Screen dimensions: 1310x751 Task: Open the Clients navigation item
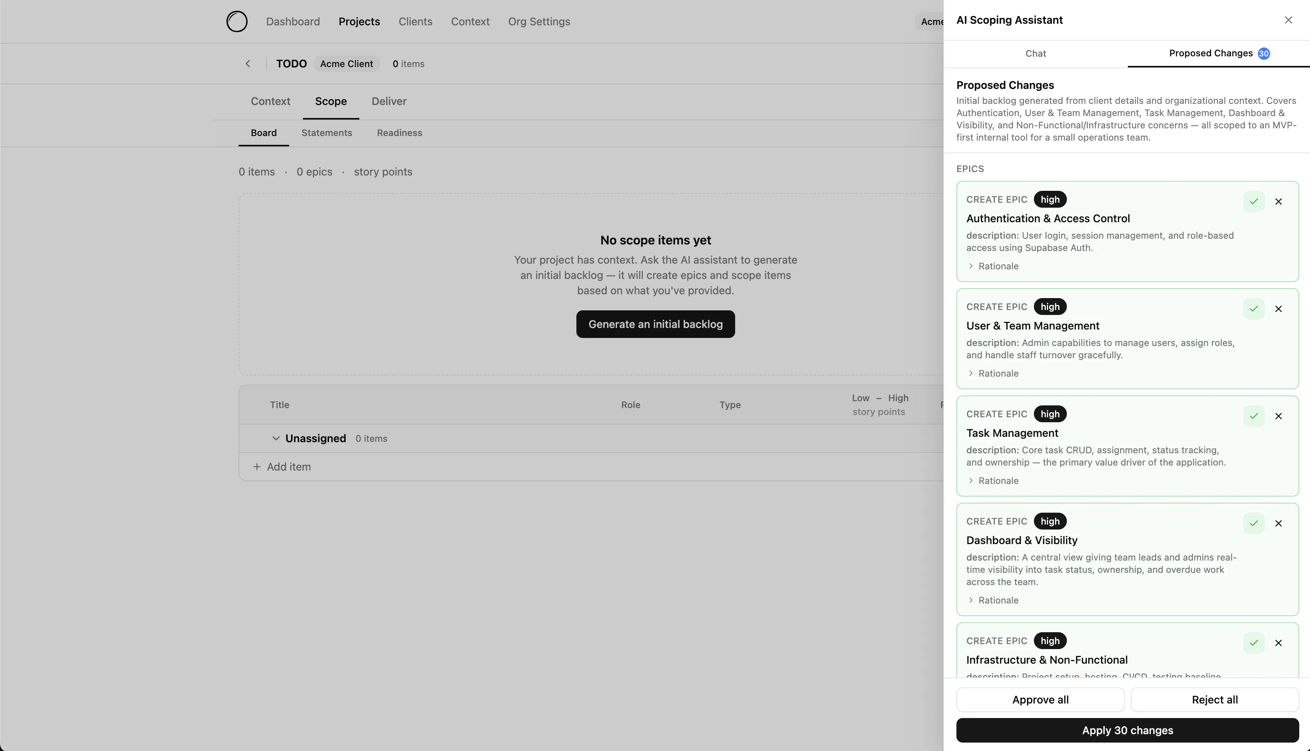tap(415, 22)
